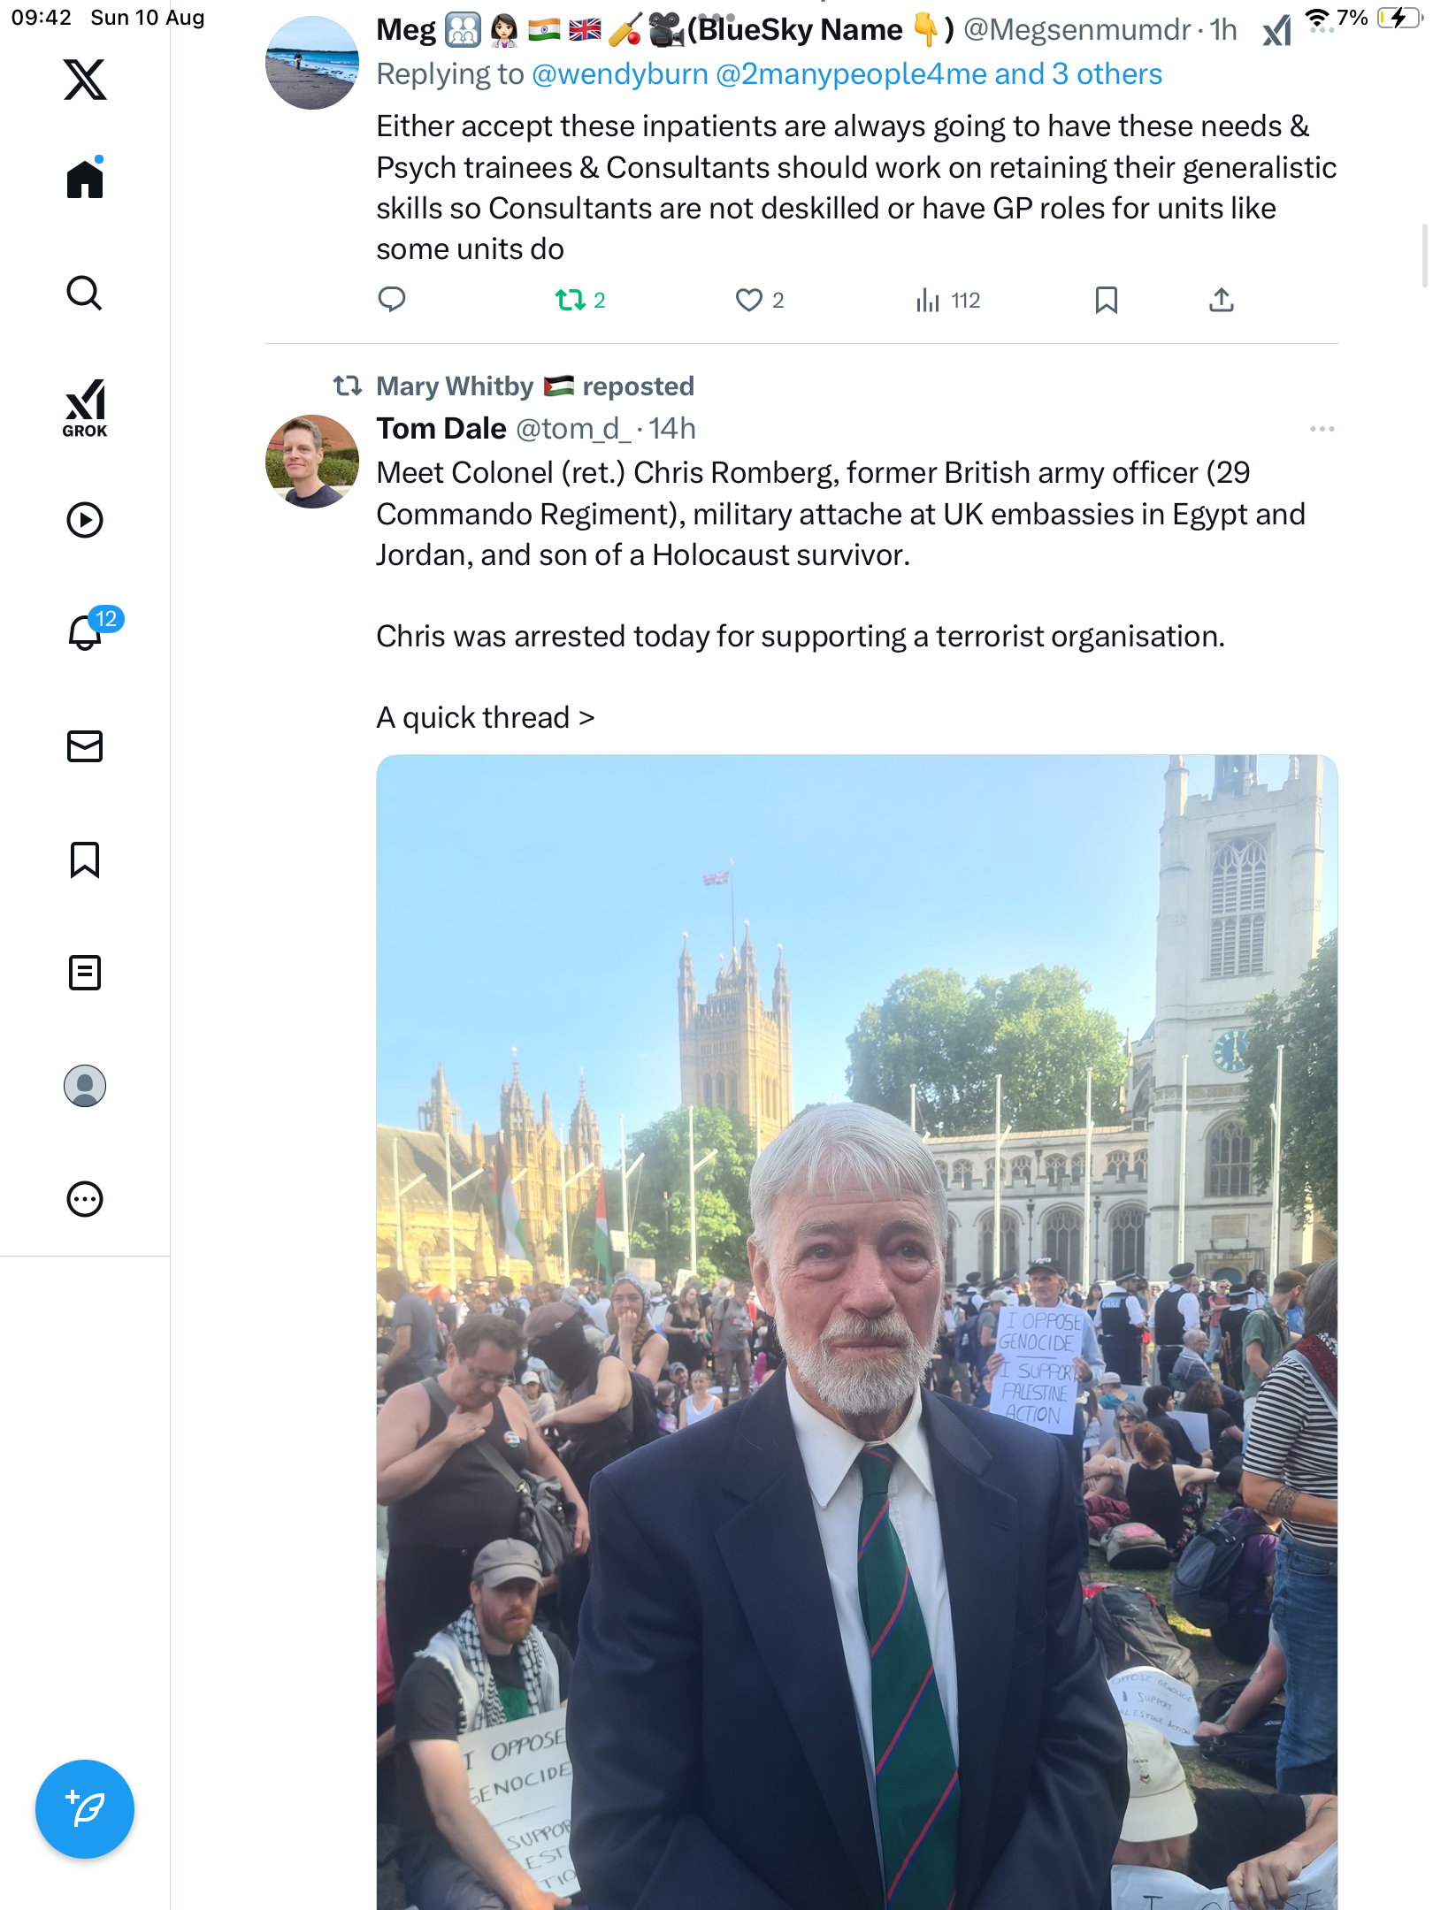Open Grok from the sidebar
The width and height of the screenshot is (1433, 1910).
click(x=85, y=409)
